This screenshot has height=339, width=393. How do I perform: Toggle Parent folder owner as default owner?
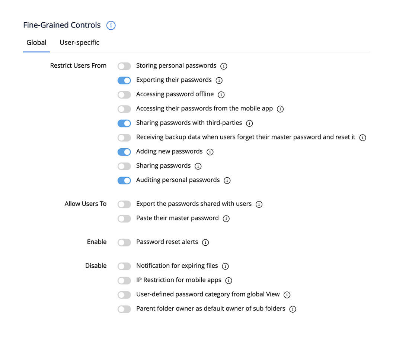124,309
